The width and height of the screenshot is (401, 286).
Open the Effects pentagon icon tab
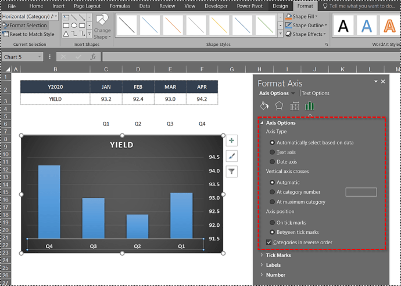pos(279,106)
